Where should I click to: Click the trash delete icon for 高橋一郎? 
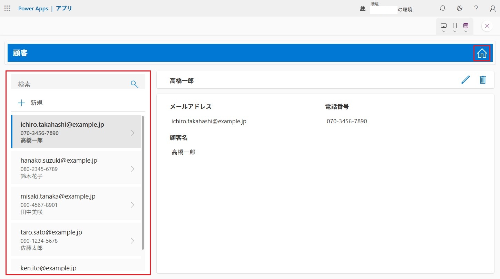(483, 80)
